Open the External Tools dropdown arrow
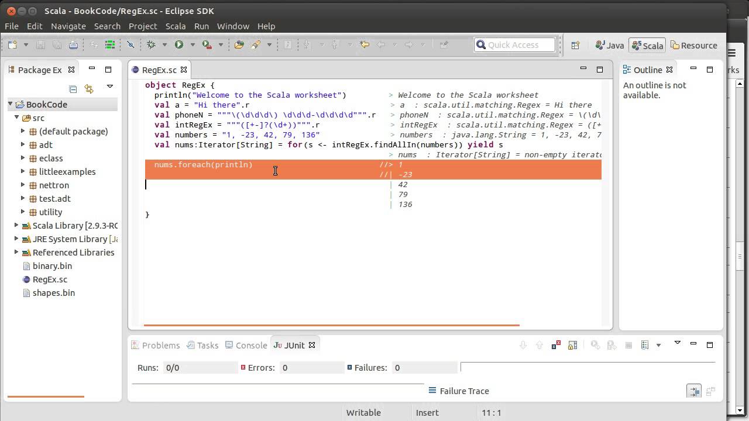The width and height of the screenshot is (749, 421). click(219, 45)
